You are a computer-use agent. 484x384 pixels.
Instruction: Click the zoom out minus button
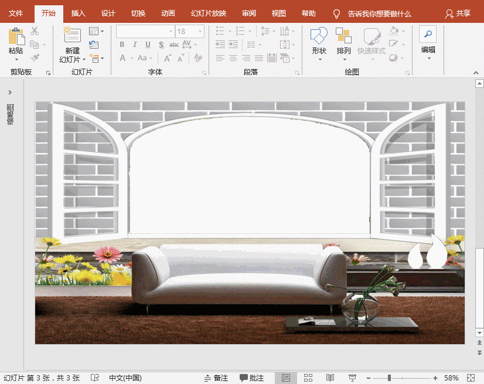pyautogui.click(x=368, y=378)
